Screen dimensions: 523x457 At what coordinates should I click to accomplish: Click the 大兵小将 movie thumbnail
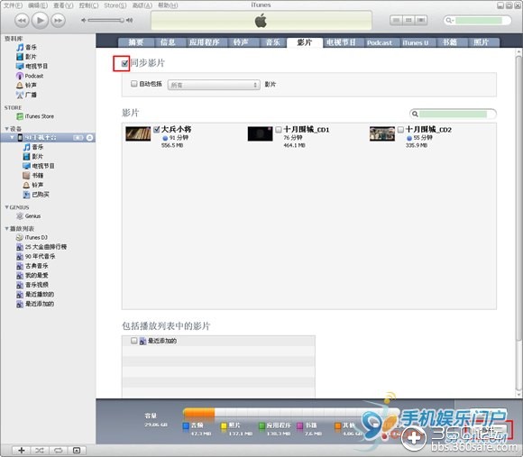point(138,134)
